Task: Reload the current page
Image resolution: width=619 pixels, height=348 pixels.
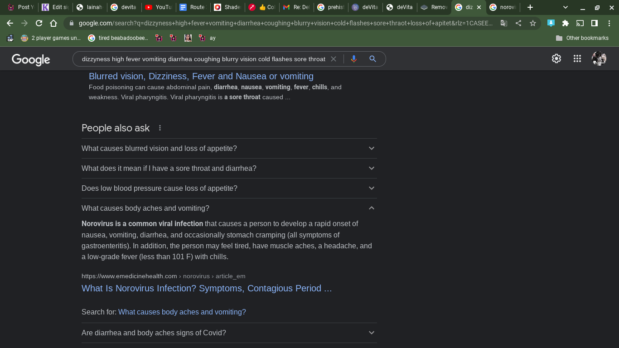Action: click(x=39, y=23)
